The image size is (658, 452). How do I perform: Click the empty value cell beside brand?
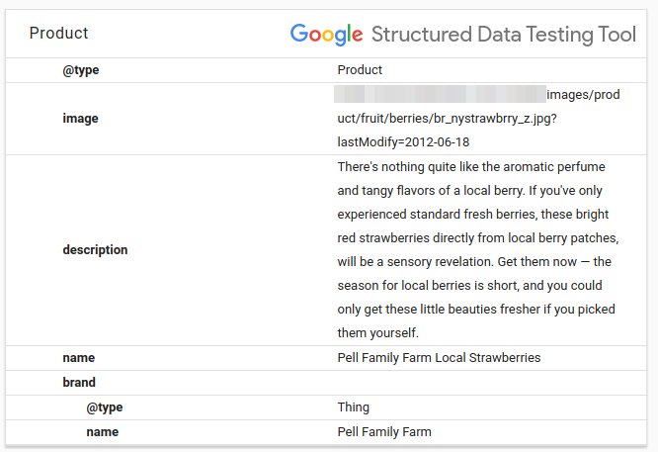point(474,383)
